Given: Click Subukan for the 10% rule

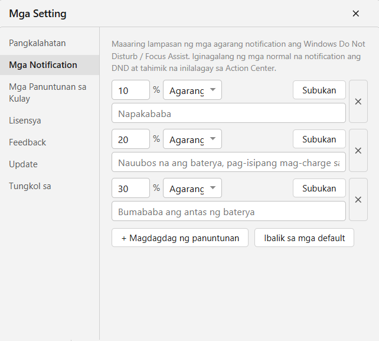Looking at the screenshot, I should coord(319,90).
